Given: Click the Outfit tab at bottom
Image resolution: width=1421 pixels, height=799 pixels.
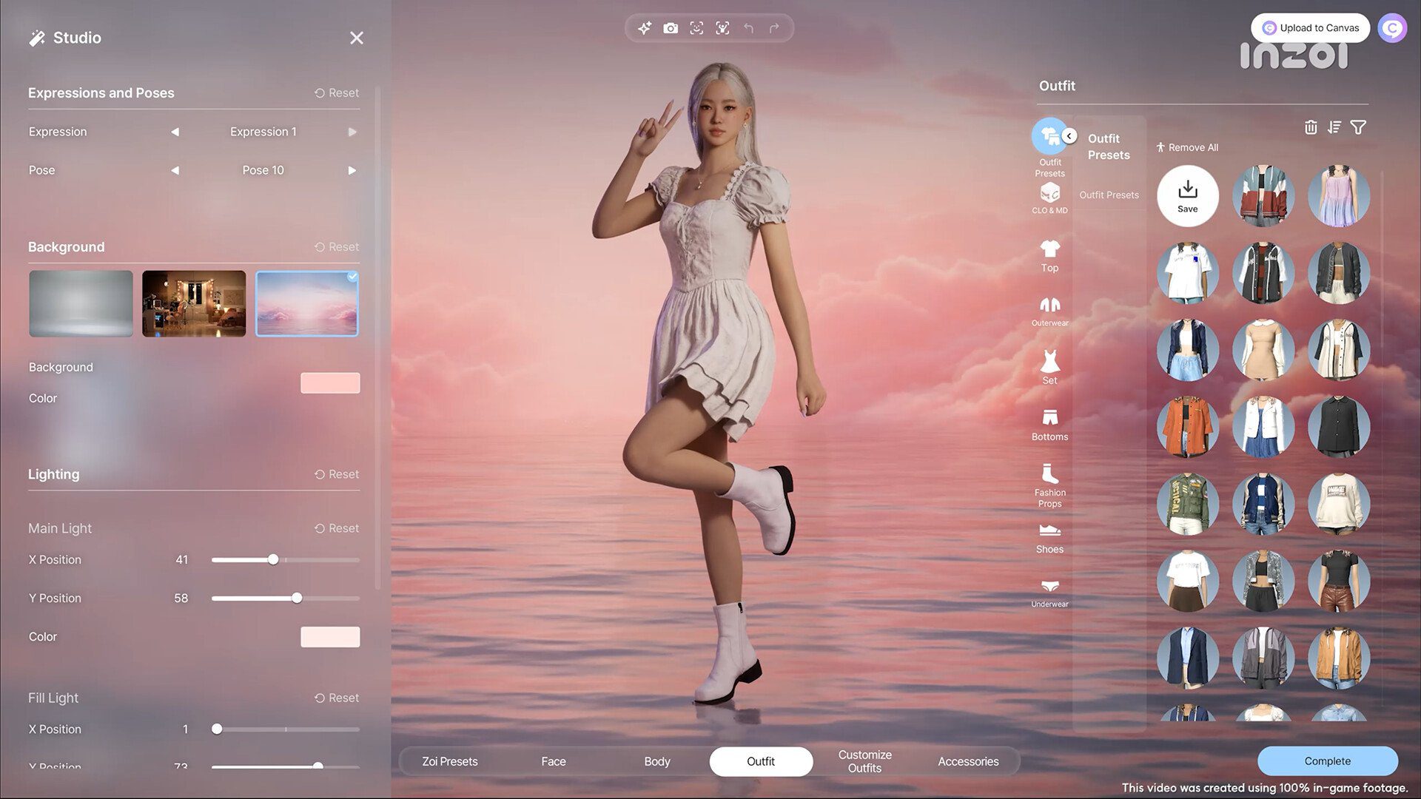Looking at the screenshot, I should [x=762, y=761].
